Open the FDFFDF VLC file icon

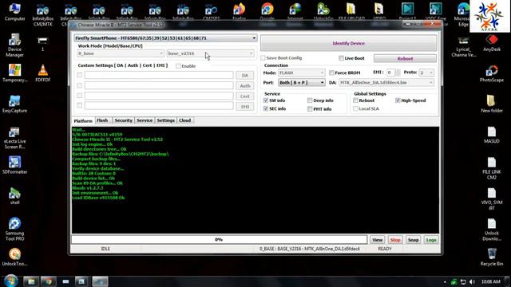pyautogui.click(x=42, y=73)
